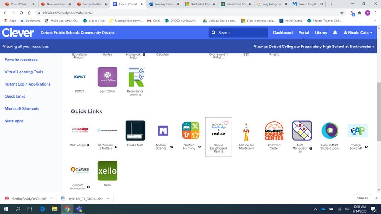
Task: Jump to Instant Login Applications section
Action: pyautogui.click(x=27, y=84)
